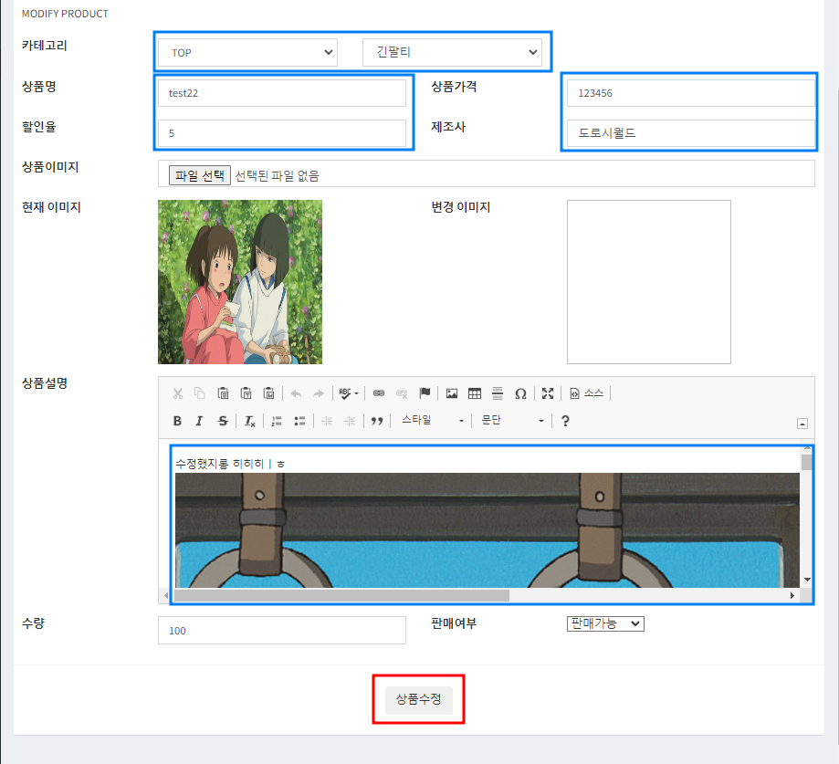Click the Cut icon in editor toolbar

pyautogui.click(x=178, y=393)
